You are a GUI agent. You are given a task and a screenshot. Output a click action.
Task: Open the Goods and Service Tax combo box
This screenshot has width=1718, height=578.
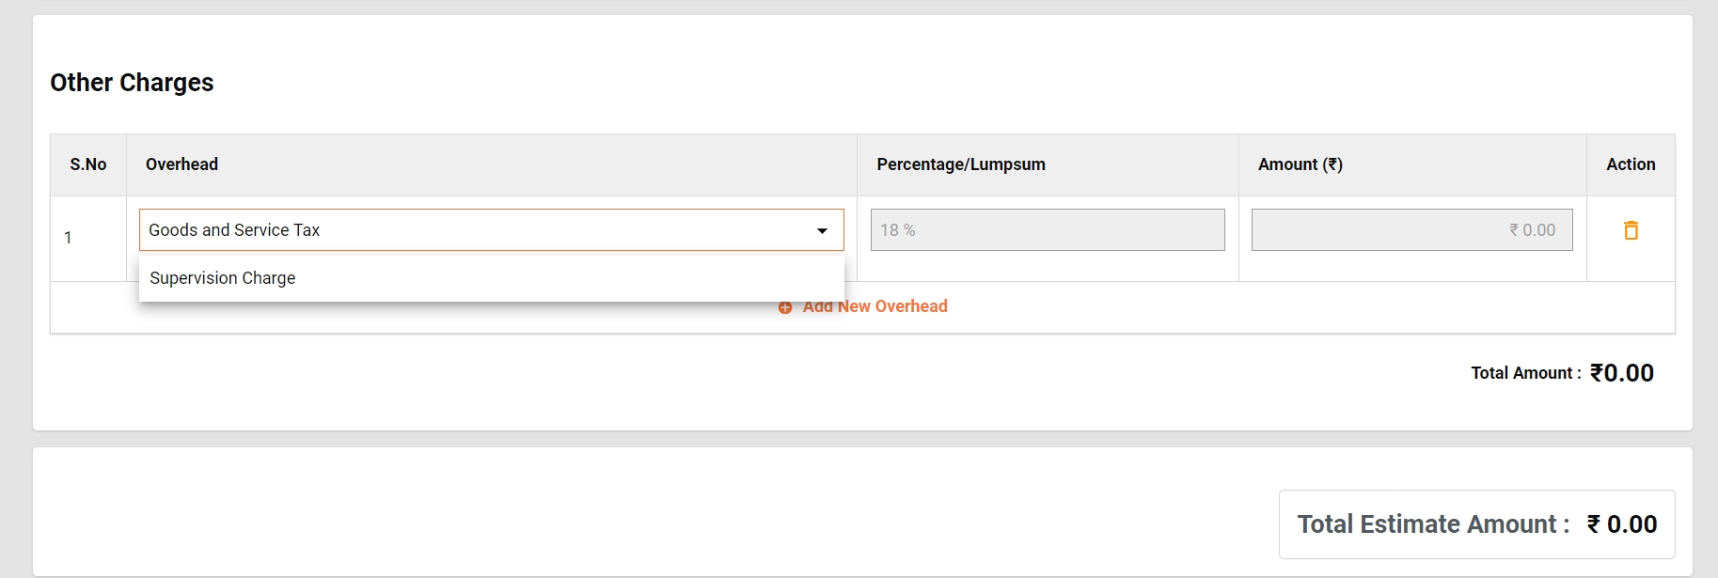480,230
